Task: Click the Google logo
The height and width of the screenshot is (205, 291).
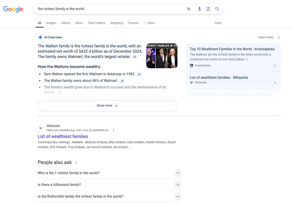Action: click(13, 9)
